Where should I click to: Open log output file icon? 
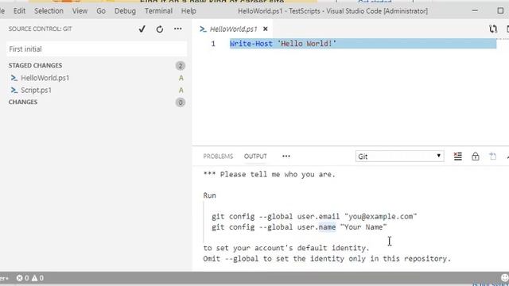(493, 157)
